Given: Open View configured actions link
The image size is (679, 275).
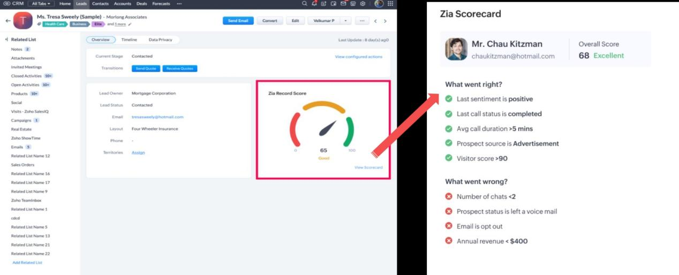Looking at the screenshot, I should click(359, 57).
